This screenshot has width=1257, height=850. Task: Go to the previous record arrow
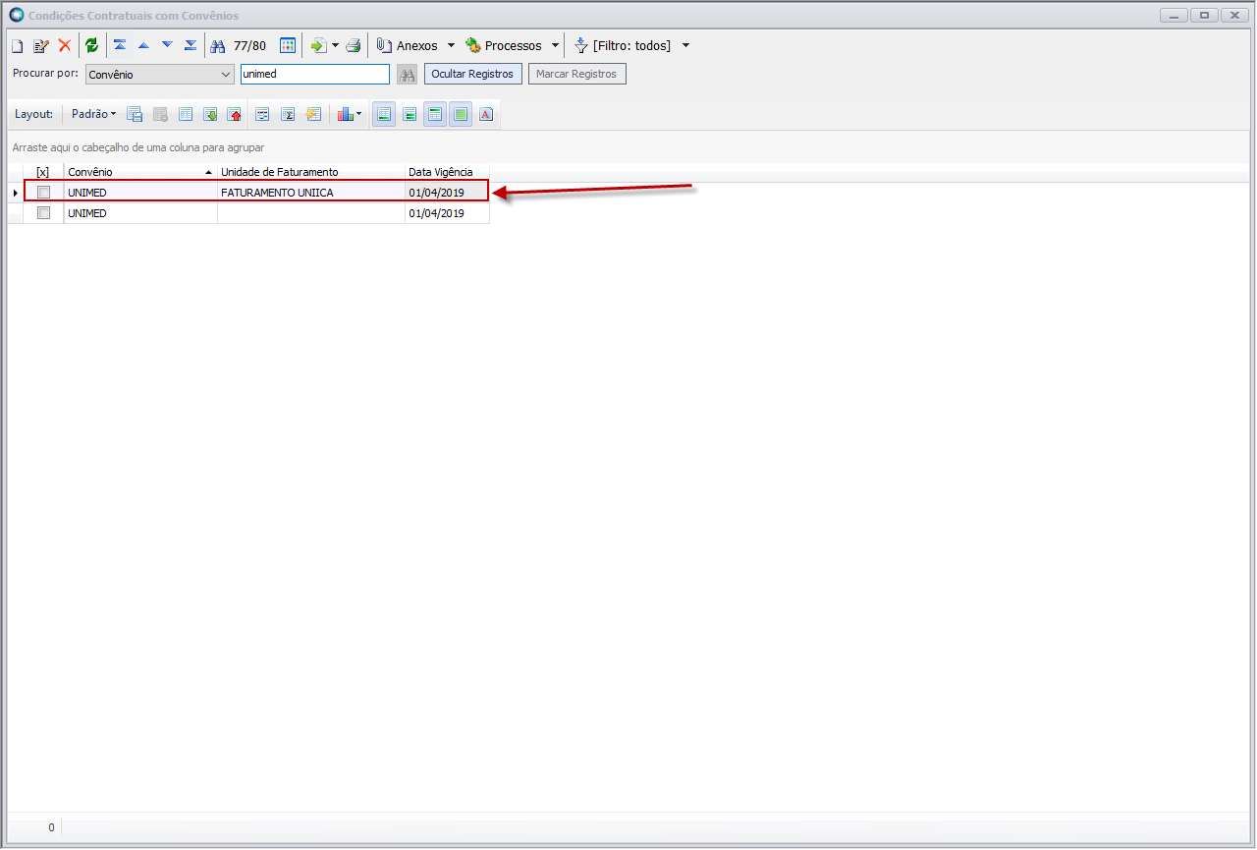pos(143,45)
